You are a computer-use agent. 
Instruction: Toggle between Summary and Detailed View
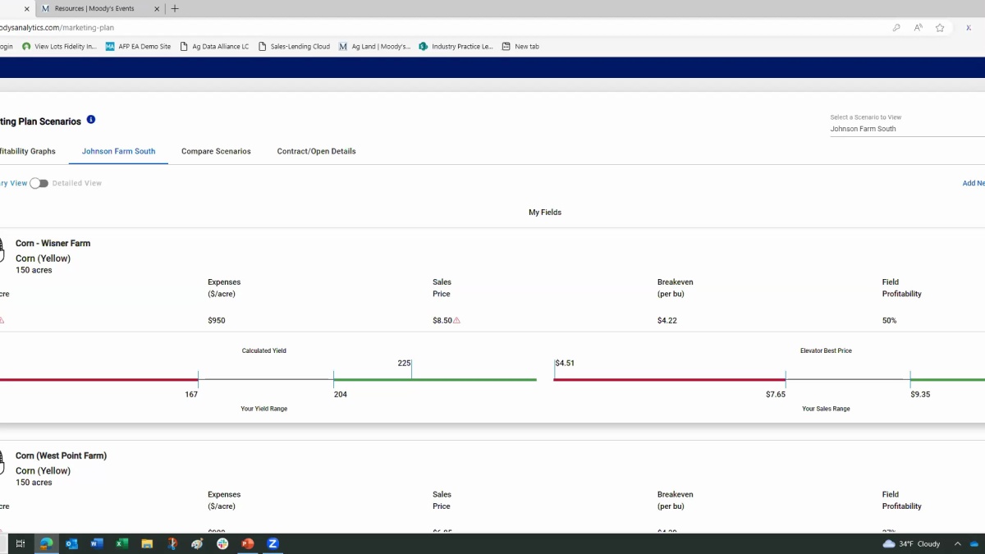pos(39,183)
